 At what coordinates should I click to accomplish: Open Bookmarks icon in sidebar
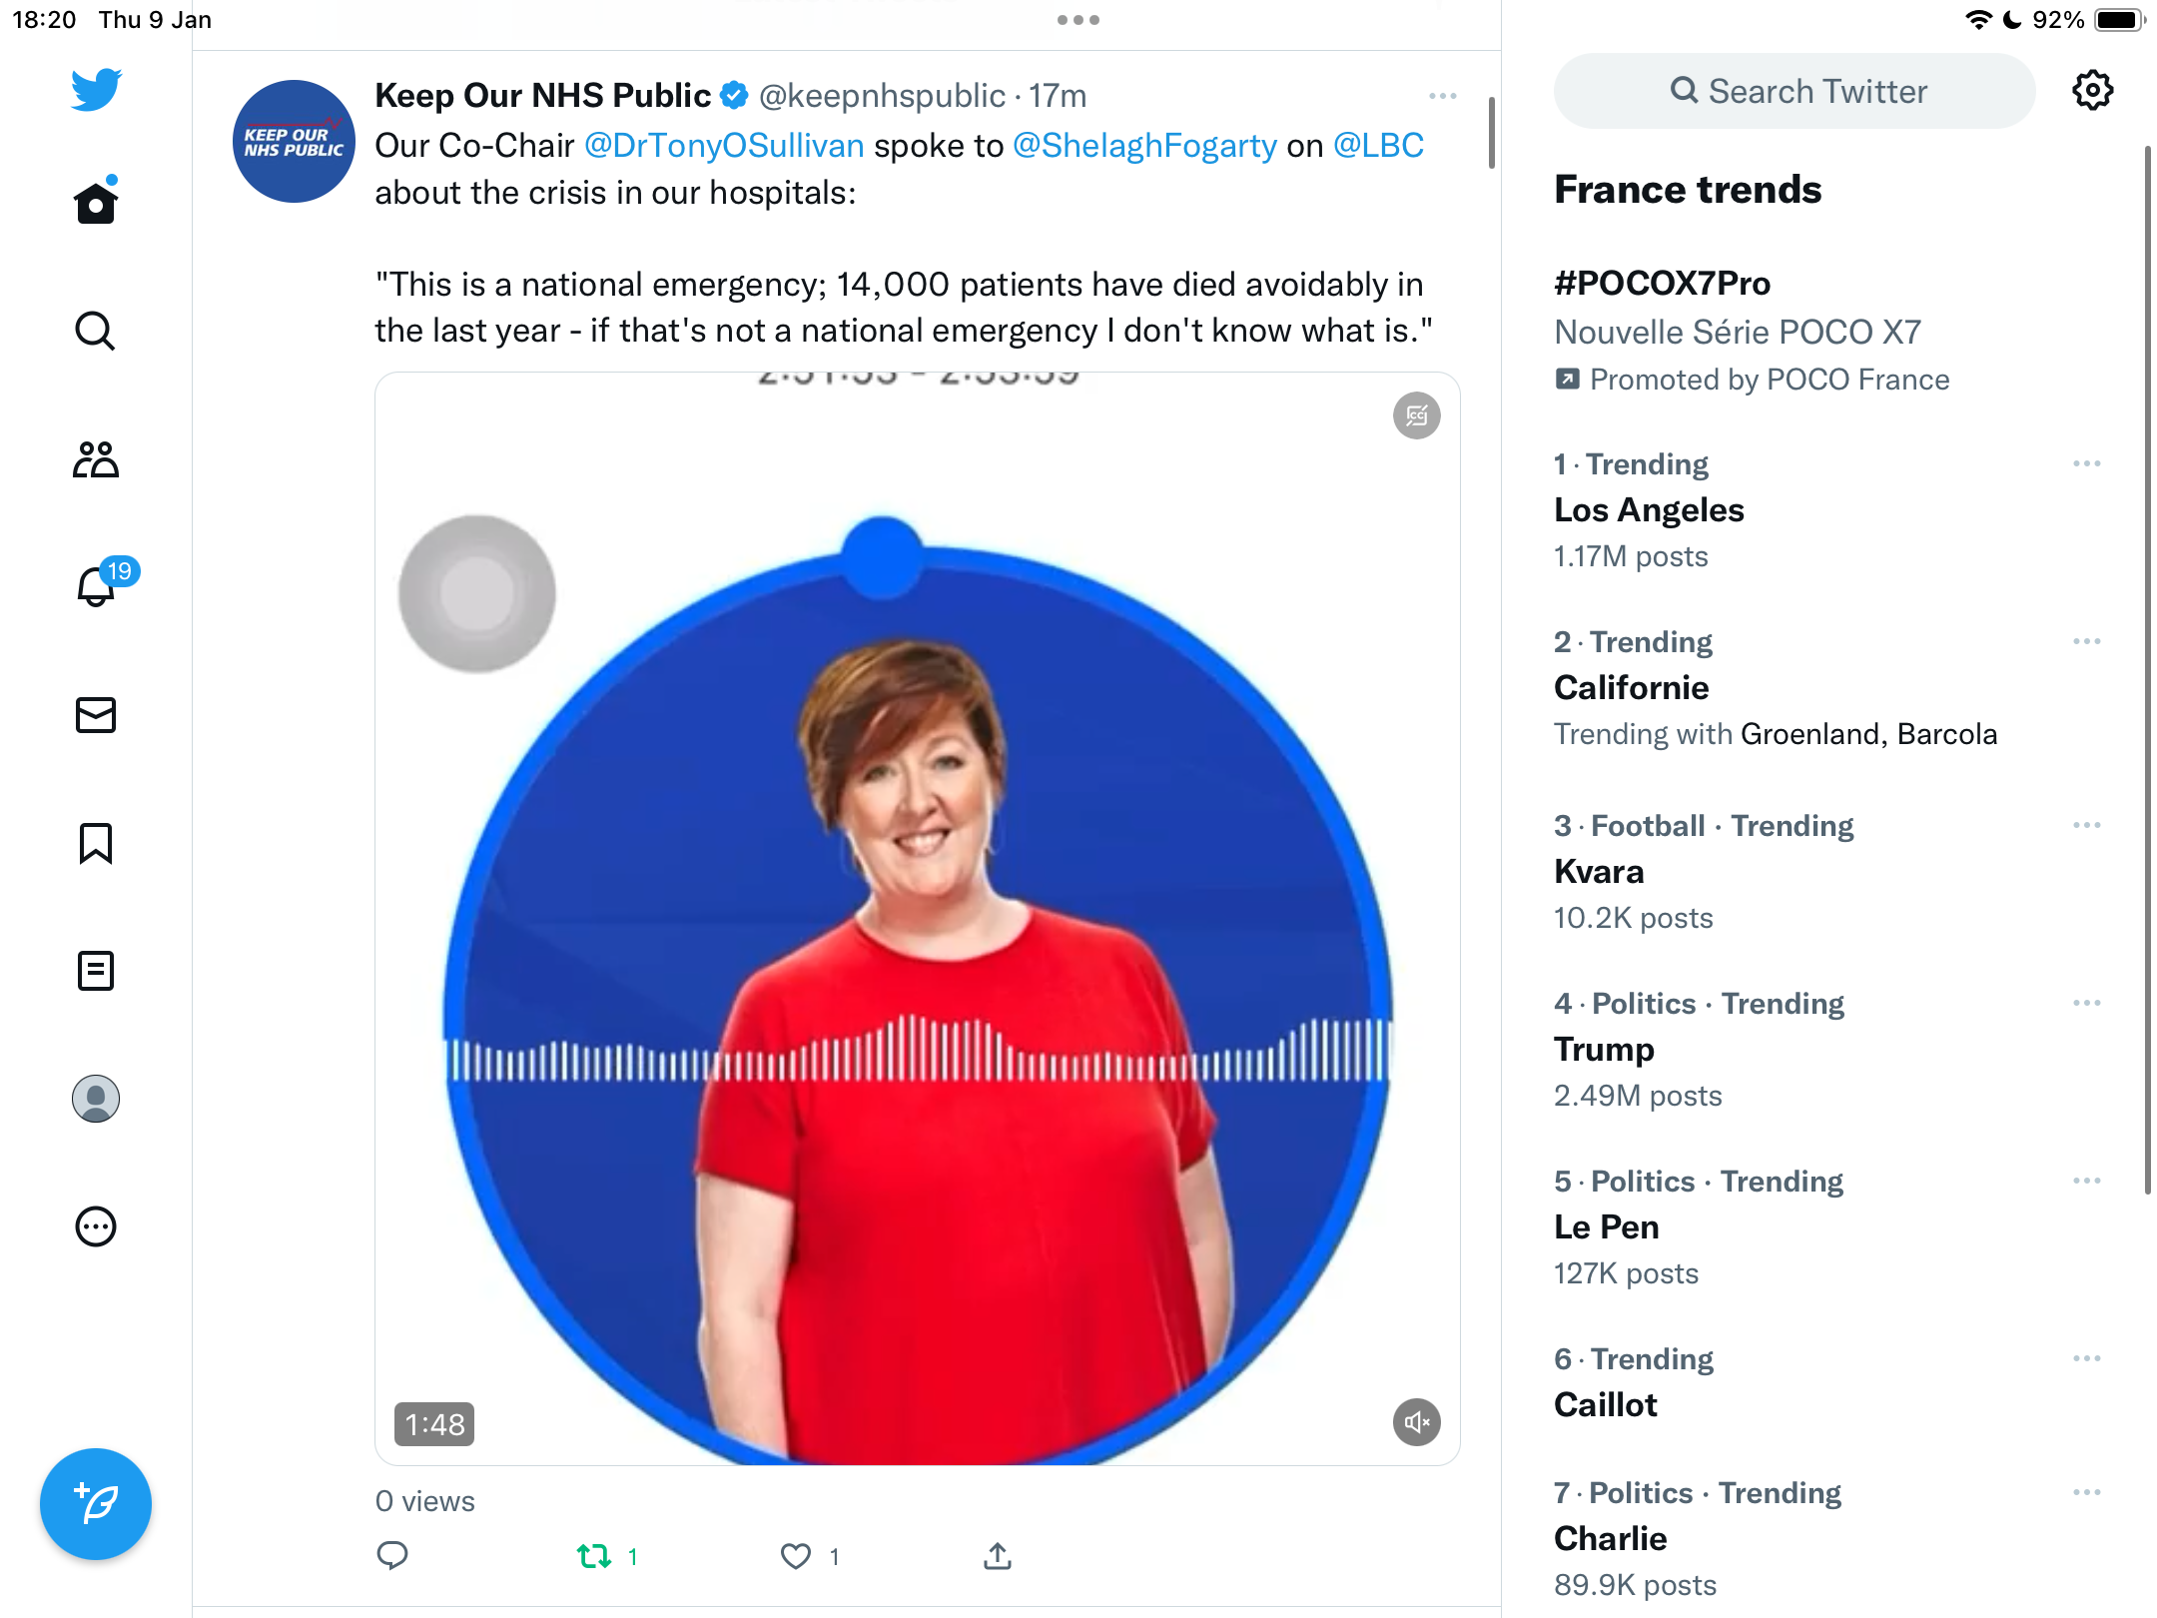click(x=96, y=843)
